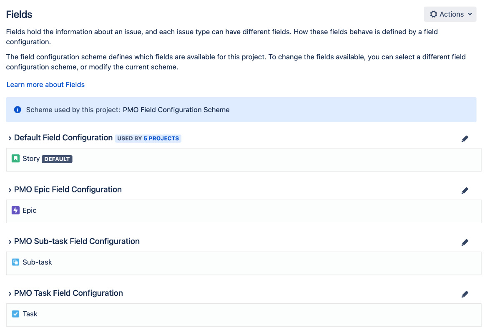The width and height of the screenshot is (485, 333).
Task: Click the Used by 5 Projects badge
Action: coord(148,138)
